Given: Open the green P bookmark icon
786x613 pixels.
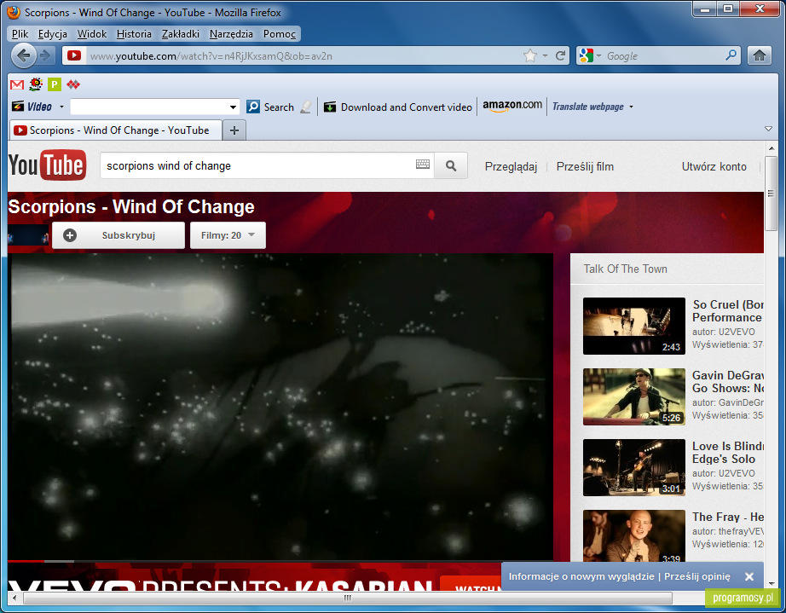Looking at the screenshot, I should pos(55,84).
